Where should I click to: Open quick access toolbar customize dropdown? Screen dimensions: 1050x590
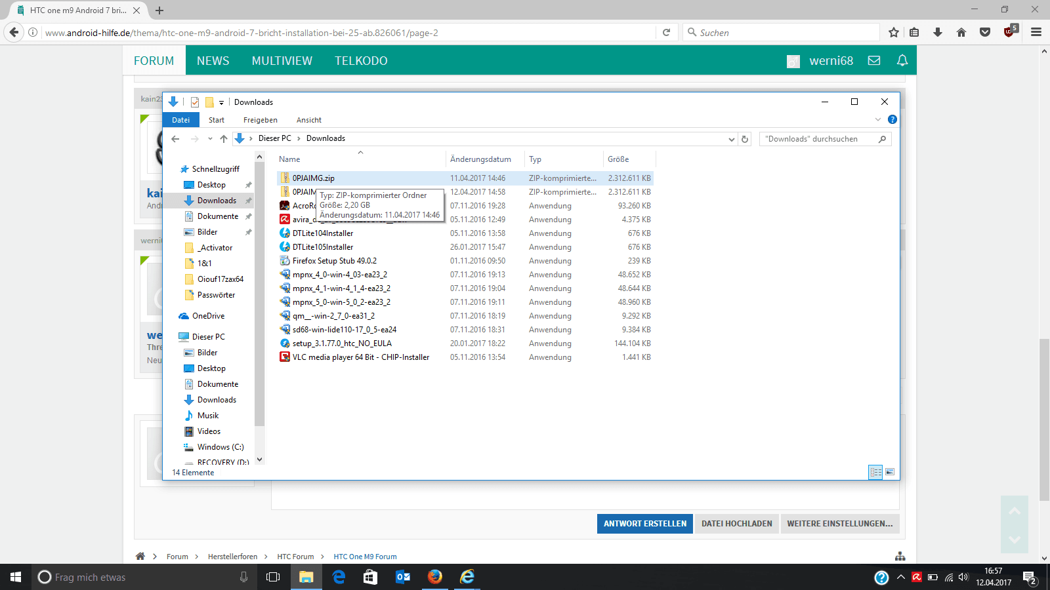222,102
